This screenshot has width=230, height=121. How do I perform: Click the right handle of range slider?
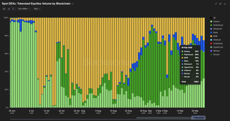[x=205, y=118]
